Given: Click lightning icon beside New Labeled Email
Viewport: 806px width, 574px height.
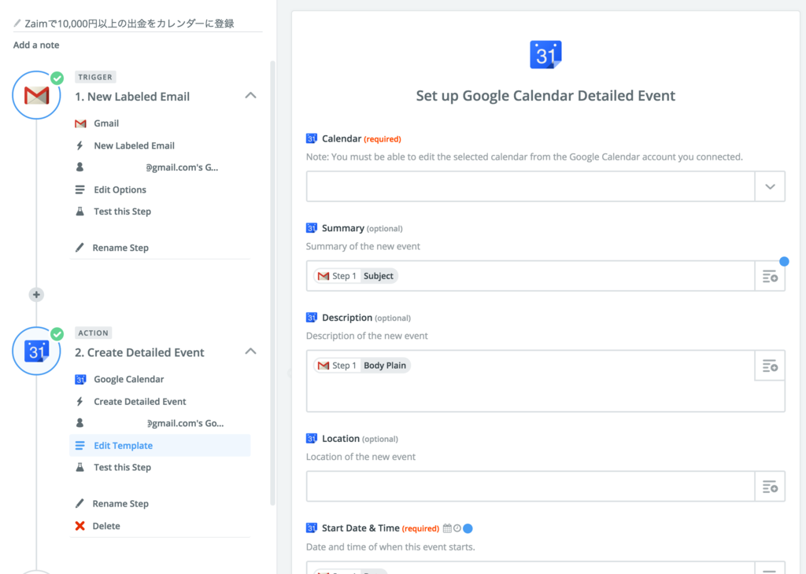Looking at the screenshot, I should pos(79,145).
